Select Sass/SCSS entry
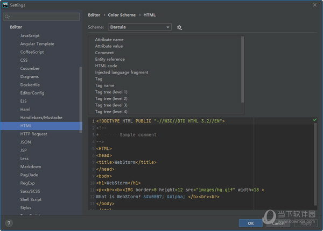This screenshot has height=231, width=323. point(30,191)
